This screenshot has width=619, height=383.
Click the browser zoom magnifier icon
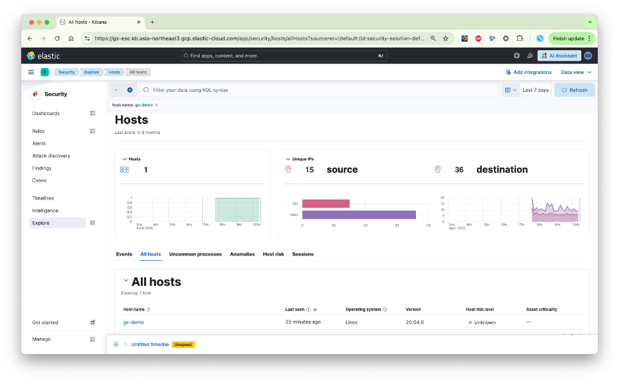(433, 38)
